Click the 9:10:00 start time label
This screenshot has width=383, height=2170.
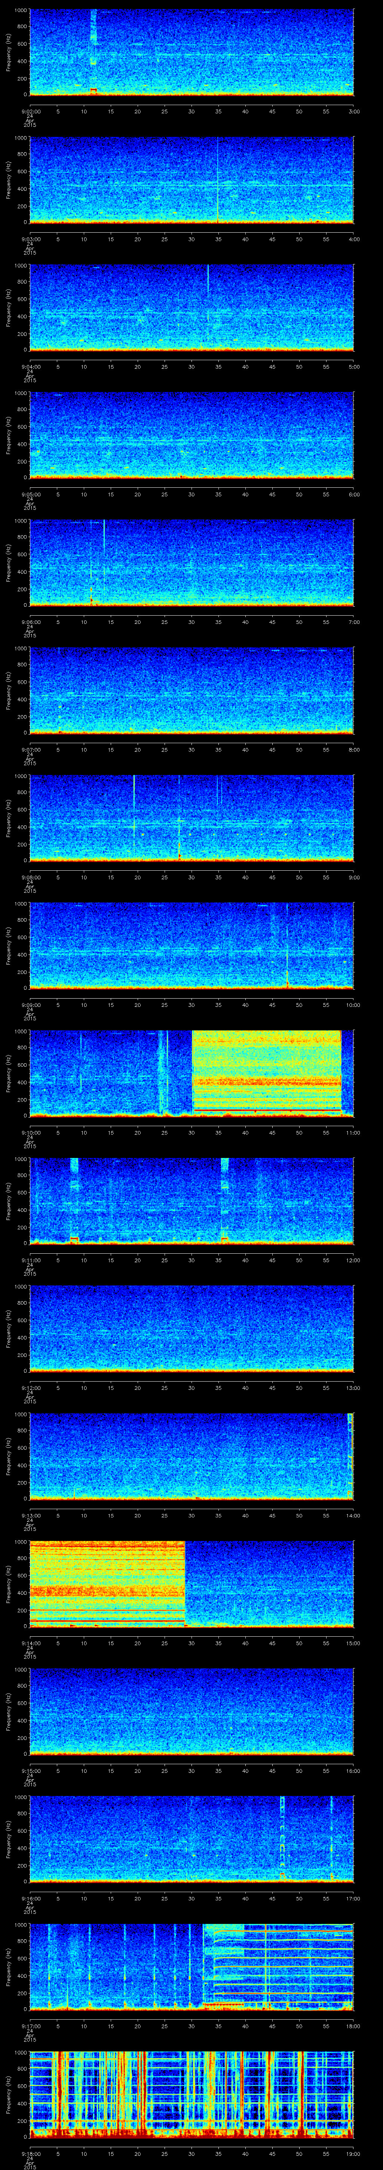coord(30,1133)
